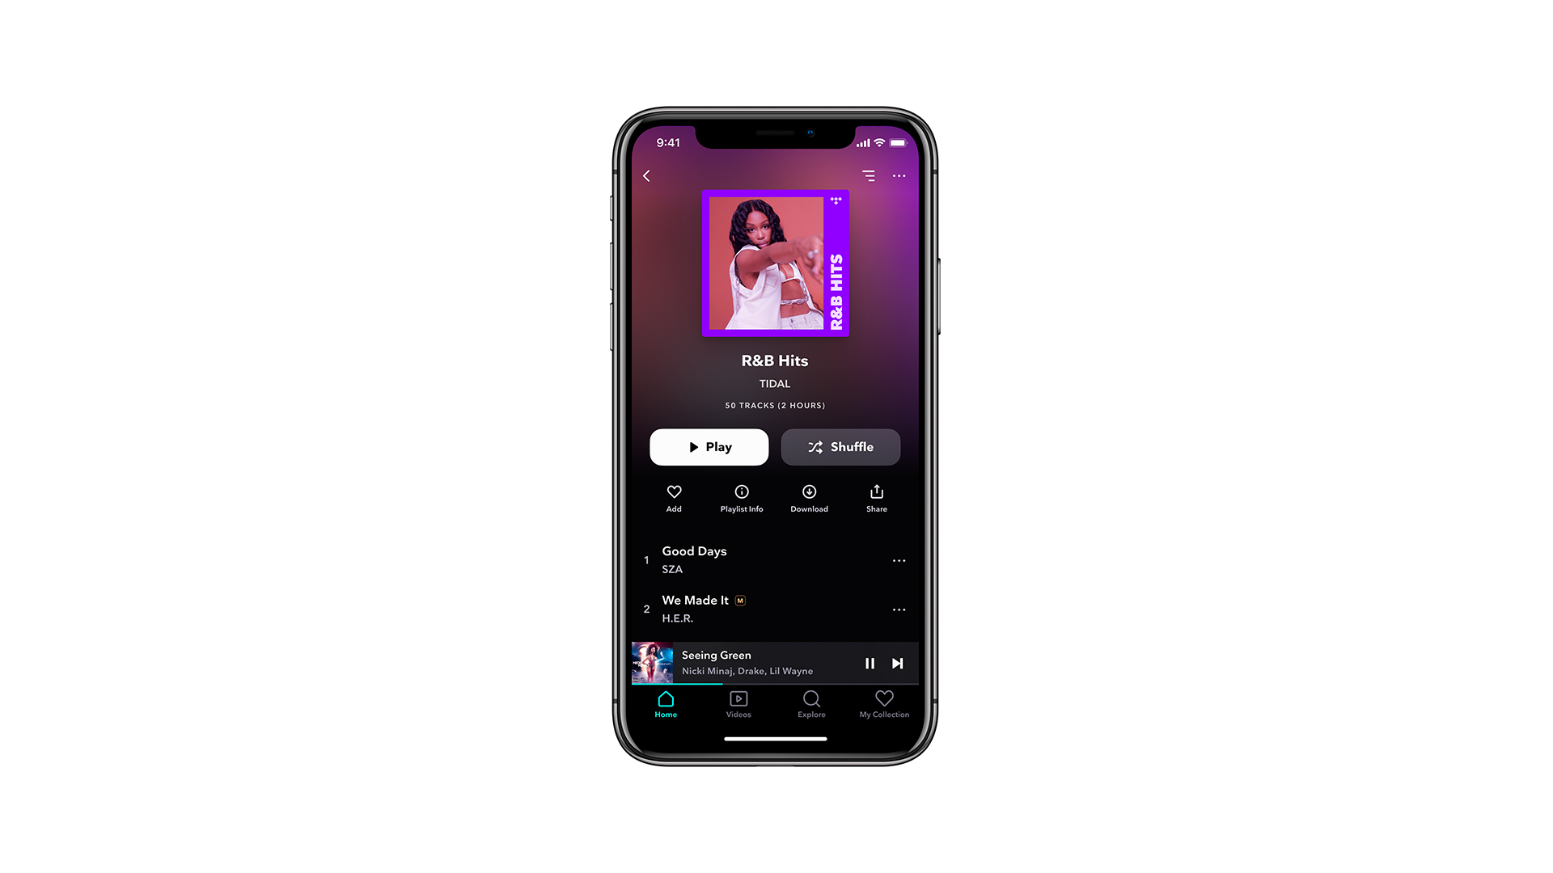1553x873 pixels.
Task: Go back using the back arrow
Action: [646, 175]
